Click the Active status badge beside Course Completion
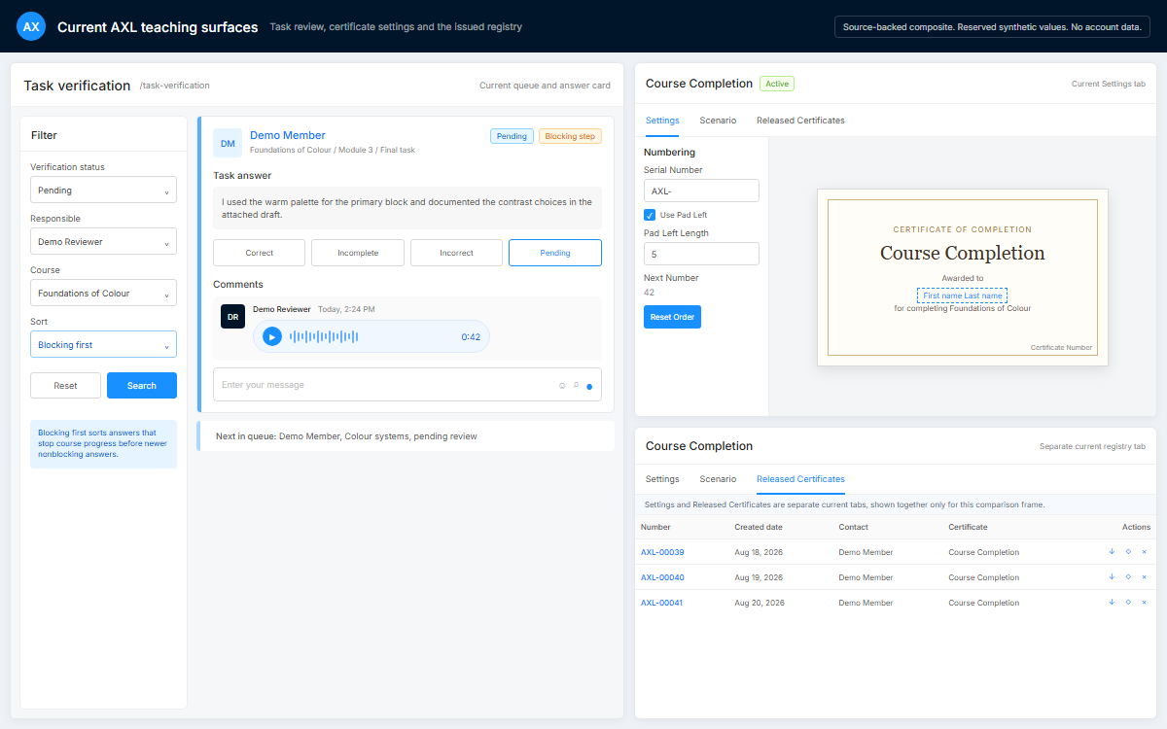This screenshot has width=1167, height=729. [x=777, y=84]
